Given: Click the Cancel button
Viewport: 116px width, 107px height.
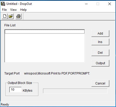Looking at the screenshot, I should pyautogui.click(x=100, y=83).
